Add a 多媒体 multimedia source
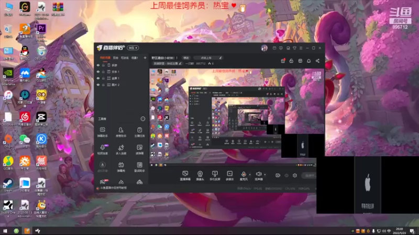The height and width of the screenshot is (235, 419). coord(229,175)
